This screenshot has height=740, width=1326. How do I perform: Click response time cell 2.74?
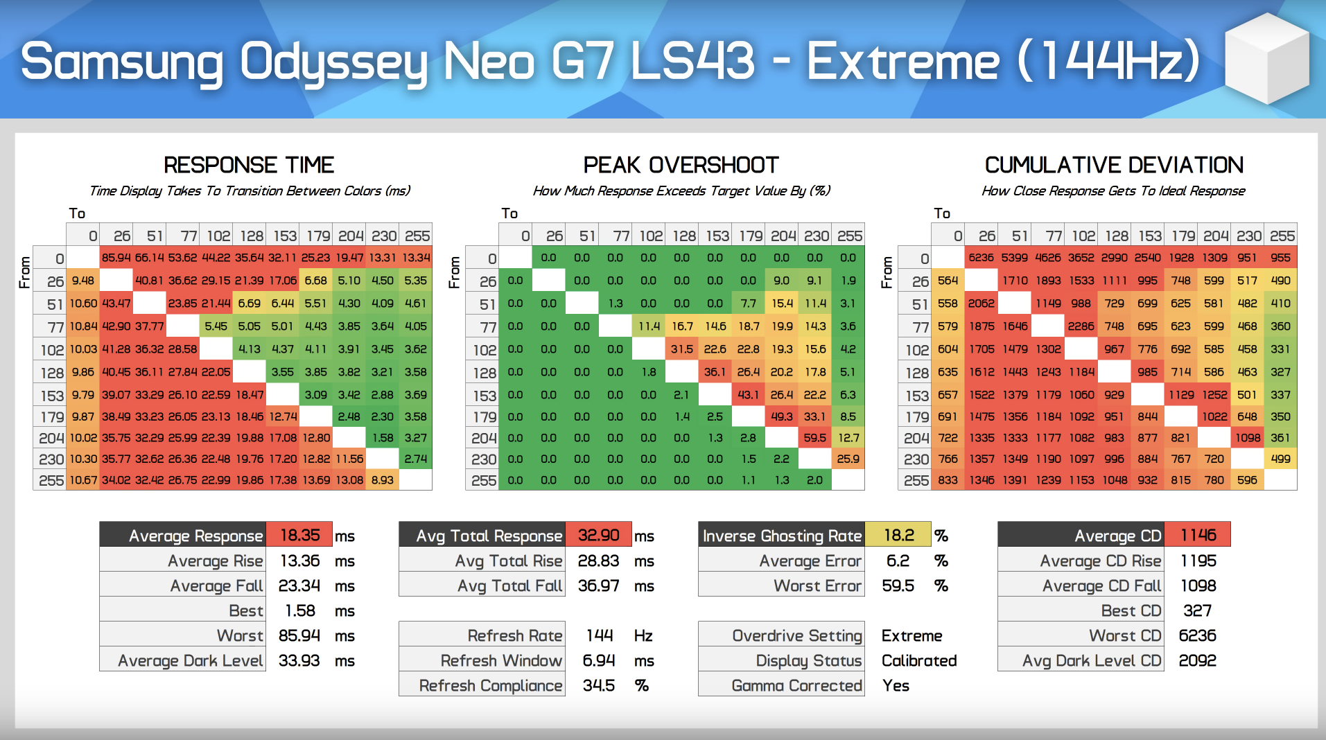tap(416, 459)
